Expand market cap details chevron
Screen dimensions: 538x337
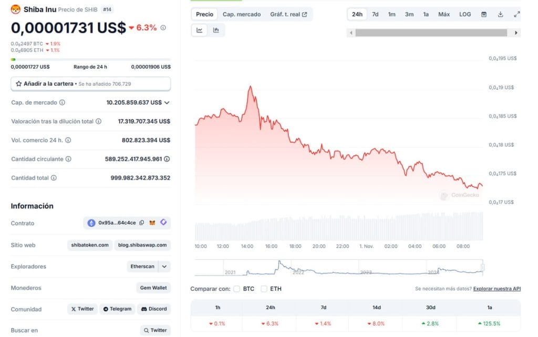167,102
